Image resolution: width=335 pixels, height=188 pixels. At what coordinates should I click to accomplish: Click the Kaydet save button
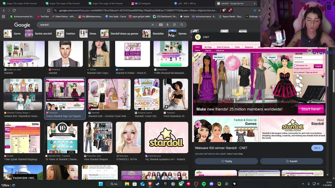click(x=292, y=161)
